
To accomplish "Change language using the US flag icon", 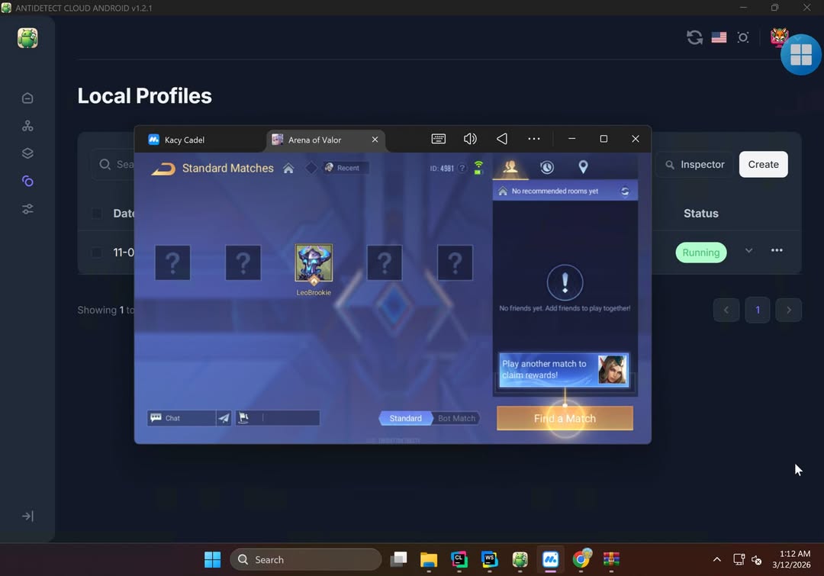I will point(719,37).
